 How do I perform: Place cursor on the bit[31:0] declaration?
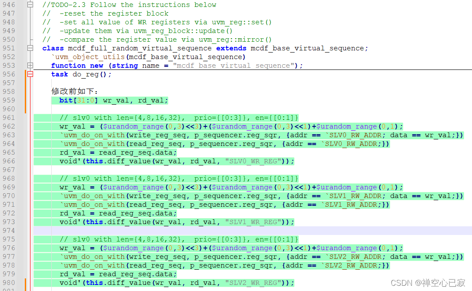[76, 100]
